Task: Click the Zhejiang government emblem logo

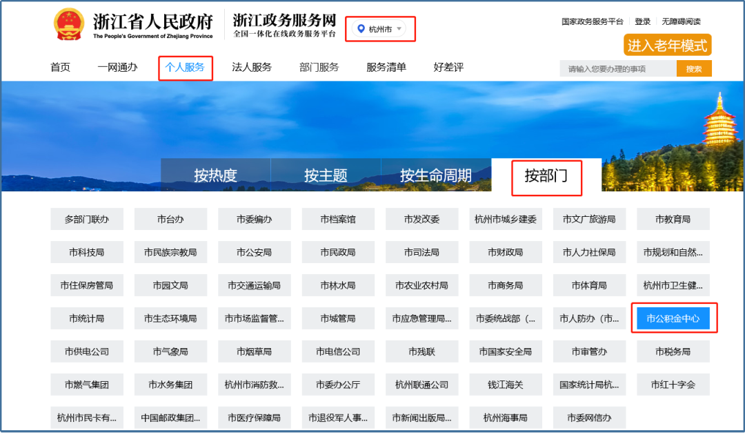Action: [68, 26]
